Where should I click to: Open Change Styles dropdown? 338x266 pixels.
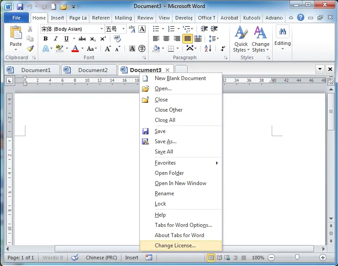click(261, 39)
